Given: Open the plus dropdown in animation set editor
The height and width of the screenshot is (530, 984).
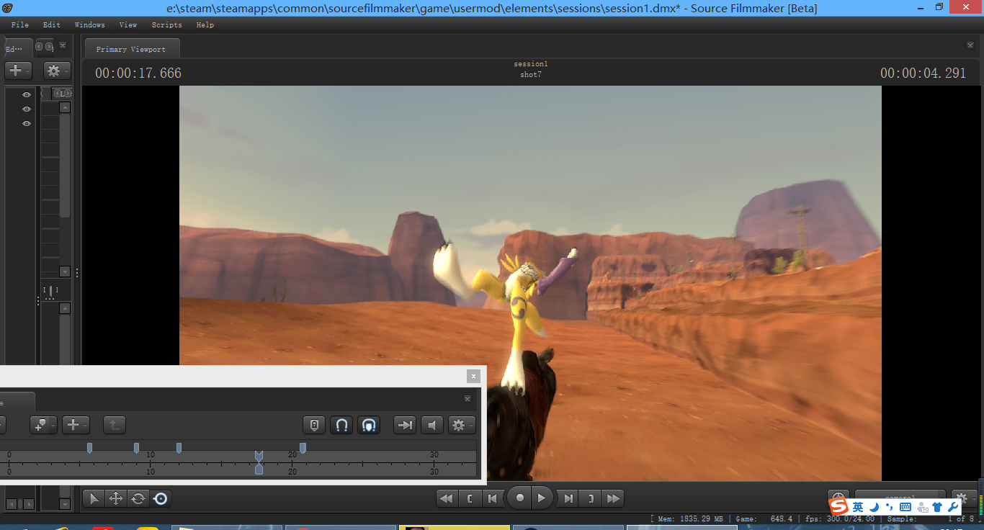Looking at the screenshot, I should (x=18, y=71).
